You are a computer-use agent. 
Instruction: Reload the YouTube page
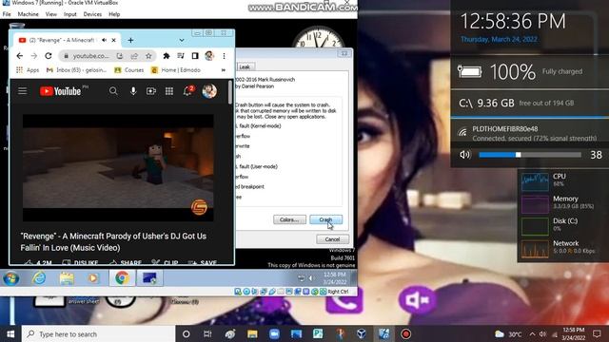point(49,56)
